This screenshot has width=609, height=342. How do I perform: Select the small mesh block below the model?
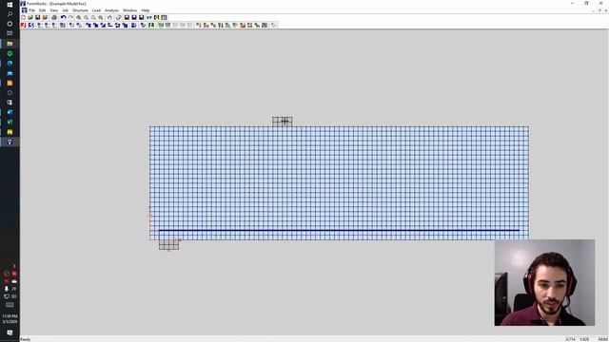point(169,245)
